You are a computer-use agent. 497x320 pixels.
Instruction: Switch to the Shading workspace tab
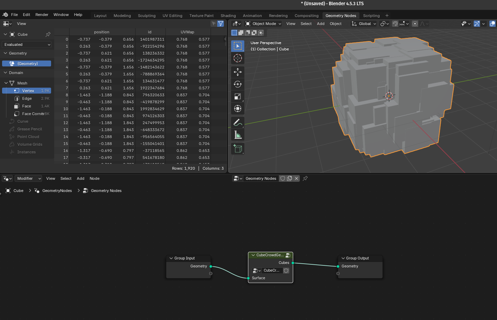pos(228,16)
